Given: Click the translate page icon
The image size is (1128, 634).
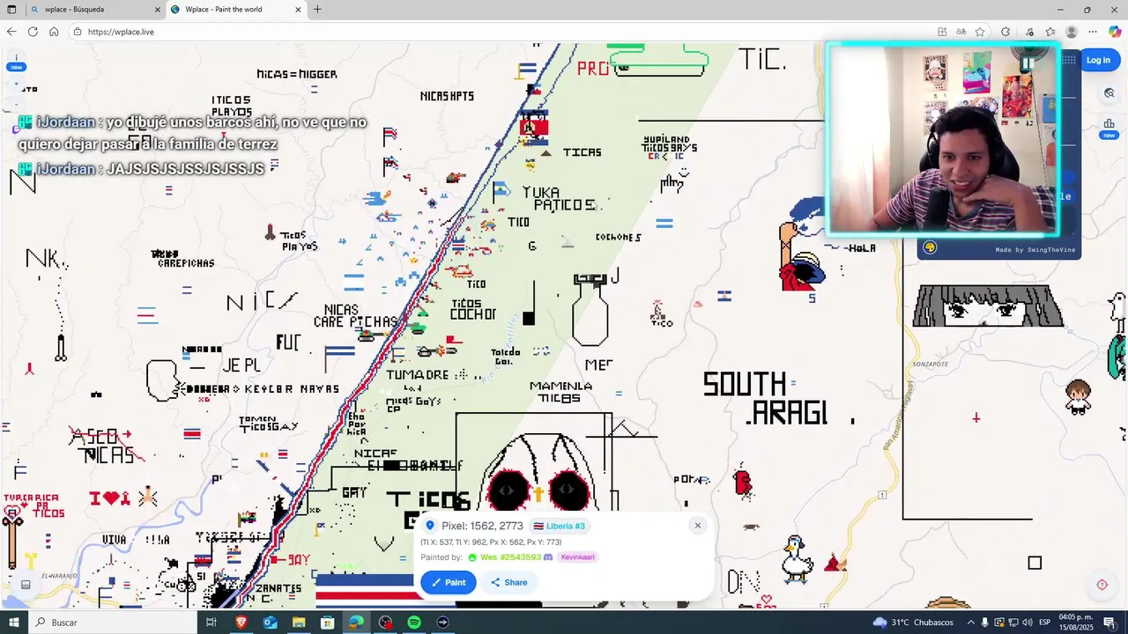Looking at the screenshot, I should [x=961, y=32].
